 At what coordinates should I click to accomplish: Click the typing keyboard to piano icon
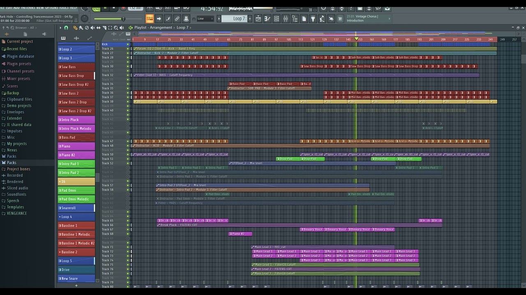(150, 18)
